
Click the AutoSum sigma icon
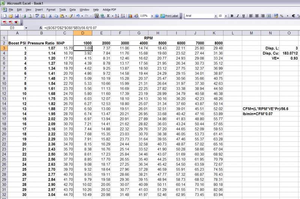pyautogui.click(x=108, y=16)
